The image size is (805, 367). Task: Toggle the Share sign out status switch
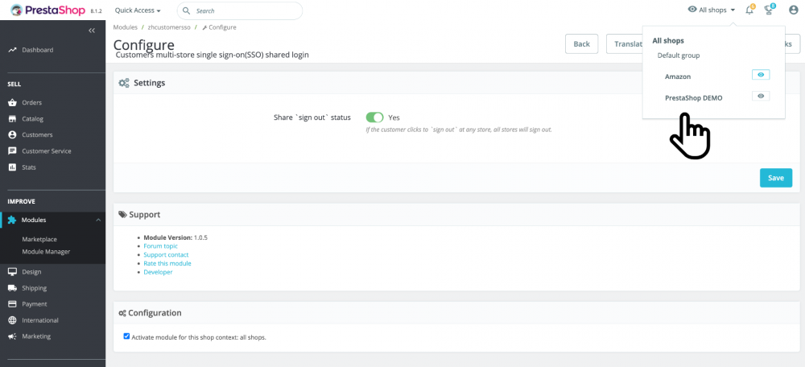click(x=374, y=118)
